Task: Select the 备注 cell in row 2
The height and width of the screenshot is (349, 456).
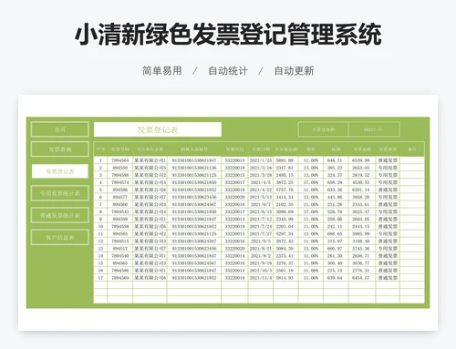Action: [412, 168]
